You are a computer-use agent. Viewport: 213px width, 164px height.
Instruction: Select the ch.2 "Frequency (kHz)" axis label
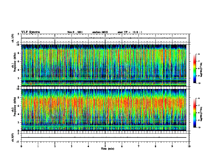coord(15,107)
